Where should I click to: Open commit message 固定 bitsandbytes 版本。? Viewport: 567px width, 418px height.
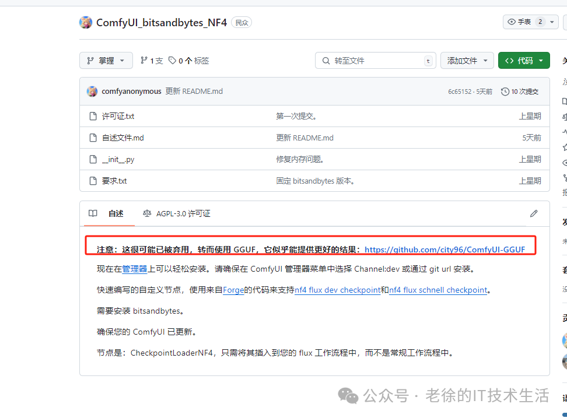315,181
